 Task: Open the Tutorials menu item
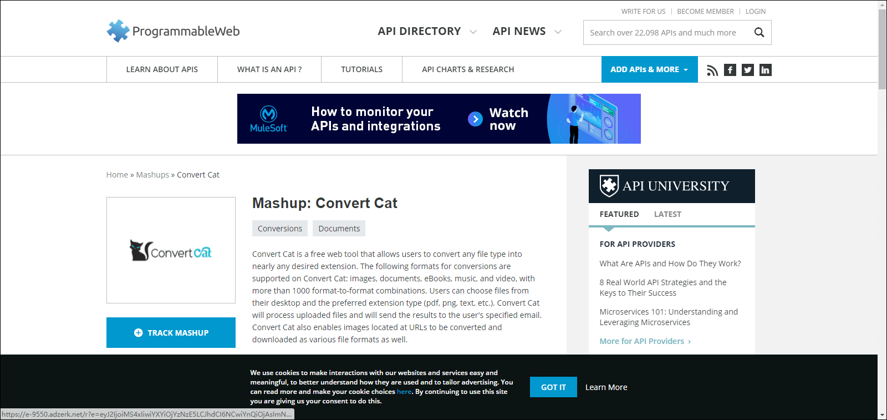(x=361, y=69)
